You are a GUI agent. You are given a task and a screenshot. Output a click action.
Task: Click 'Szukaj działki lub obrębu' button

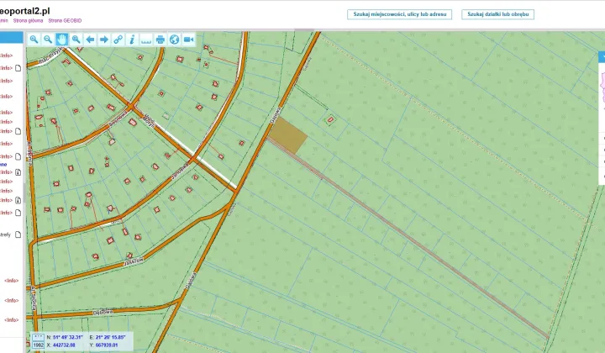click(x=499, y=14)
